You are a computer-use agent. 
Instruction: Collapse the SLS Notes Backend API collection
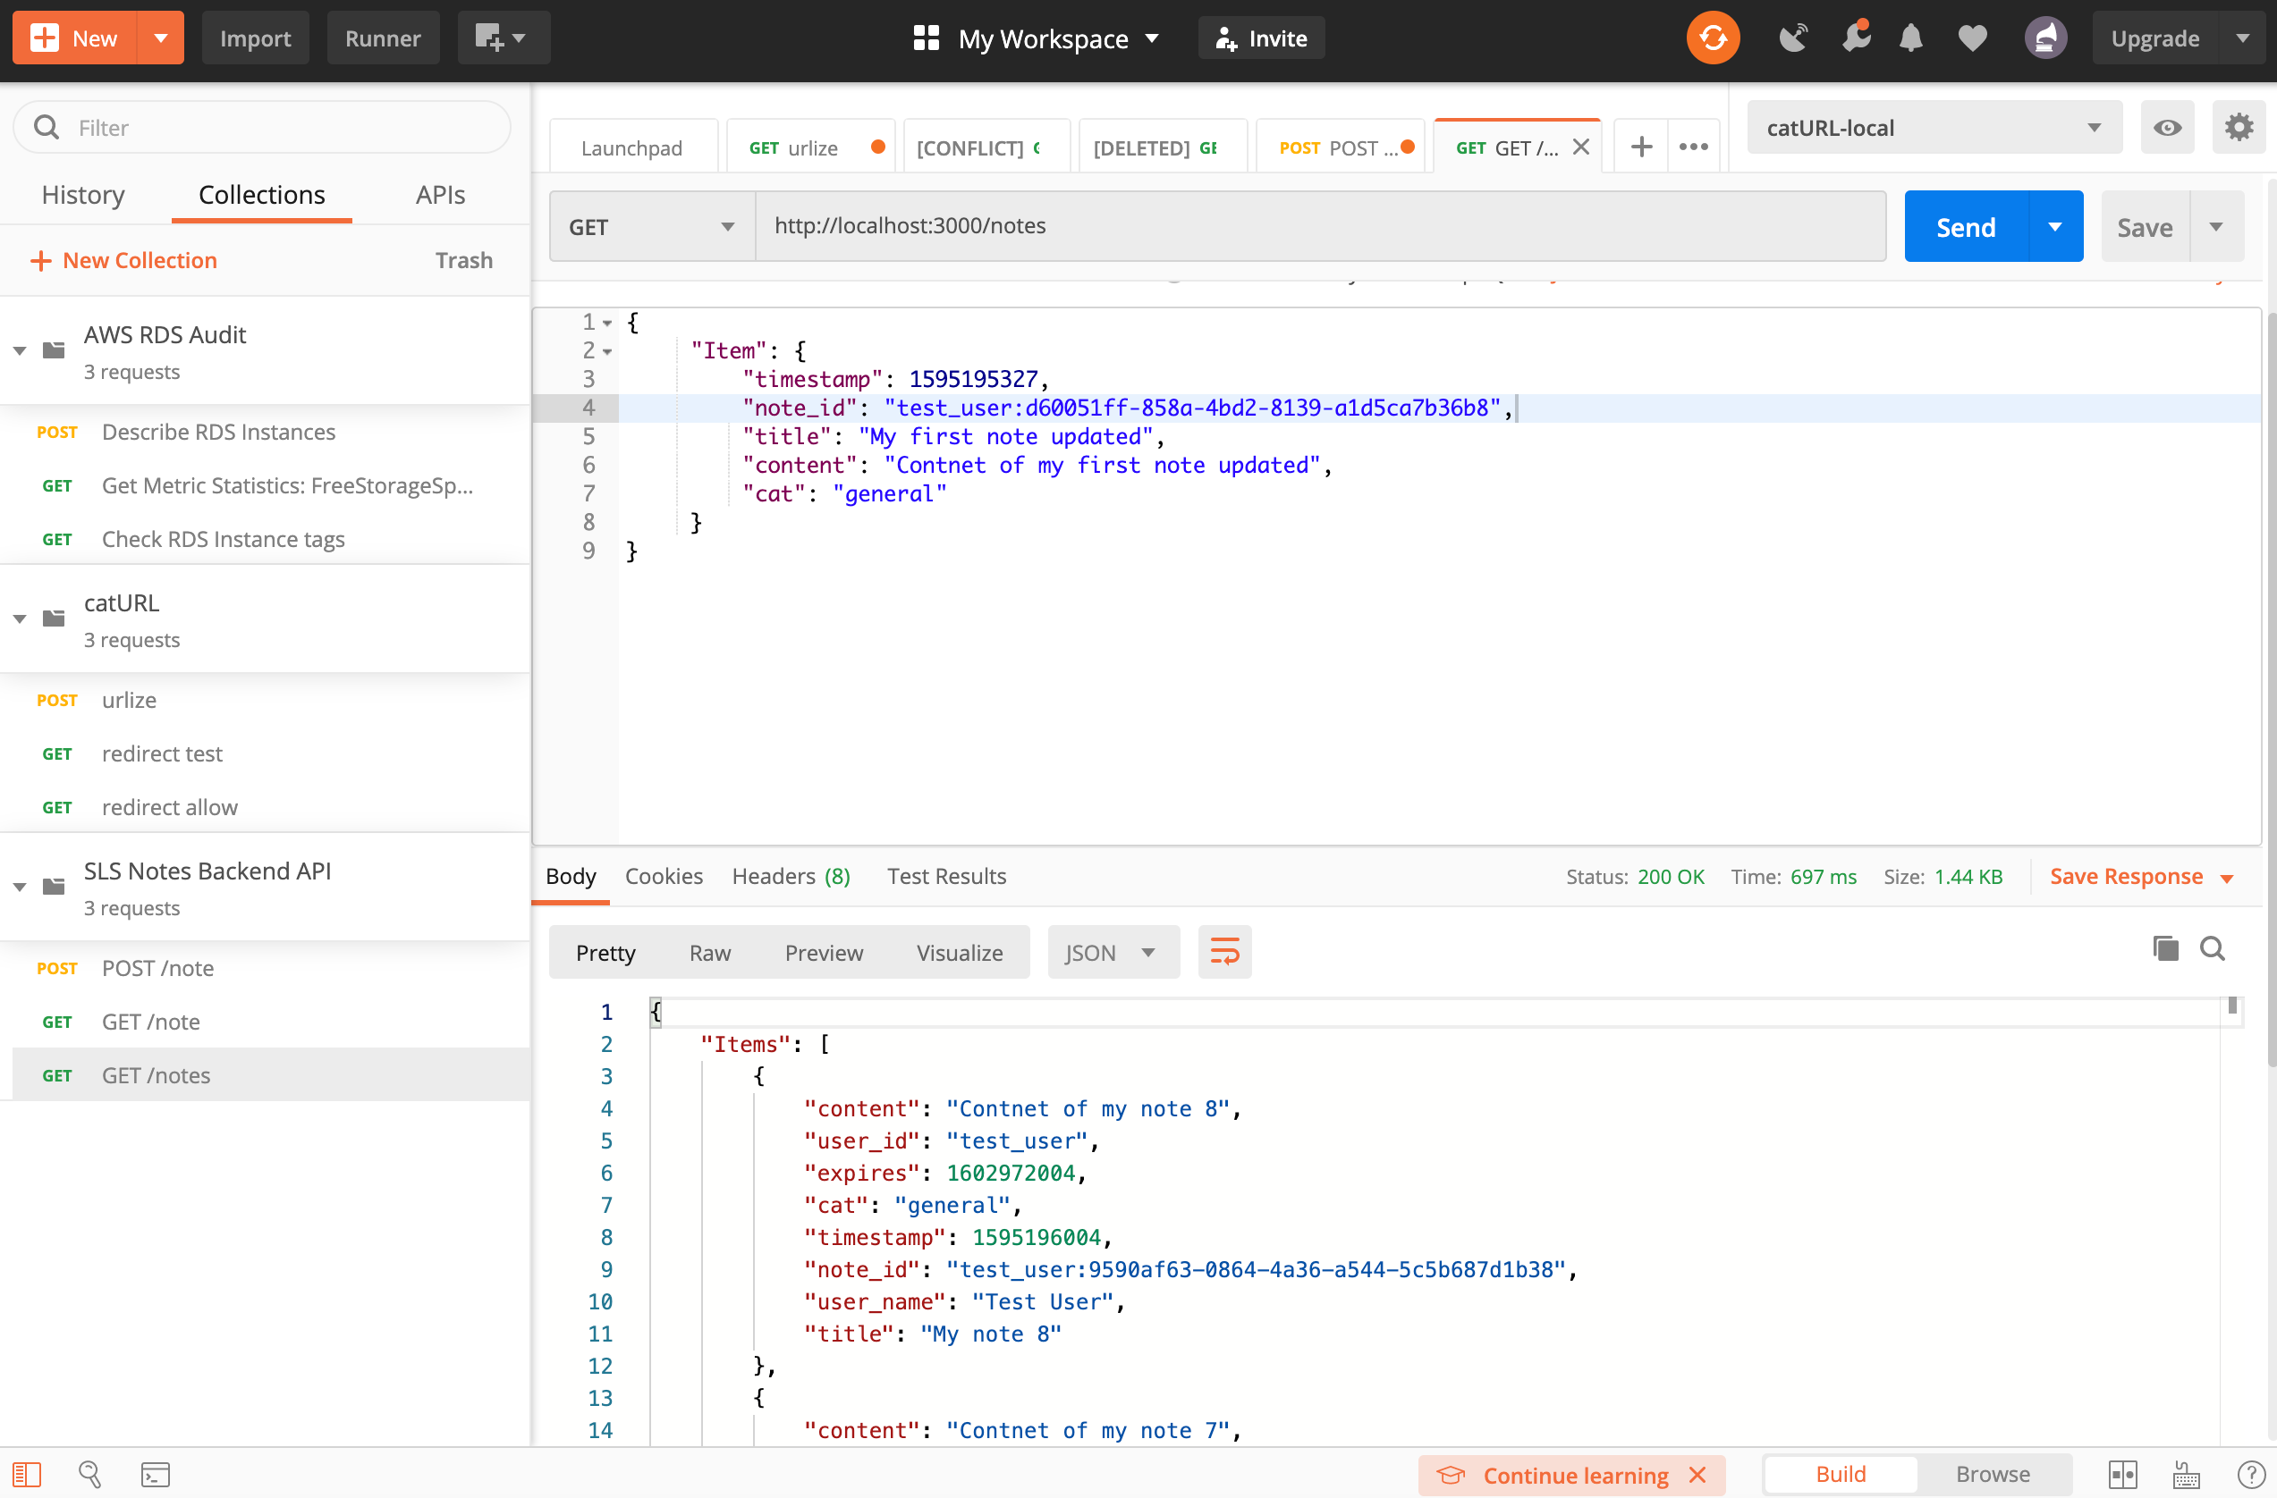click(x=19, y=888)
